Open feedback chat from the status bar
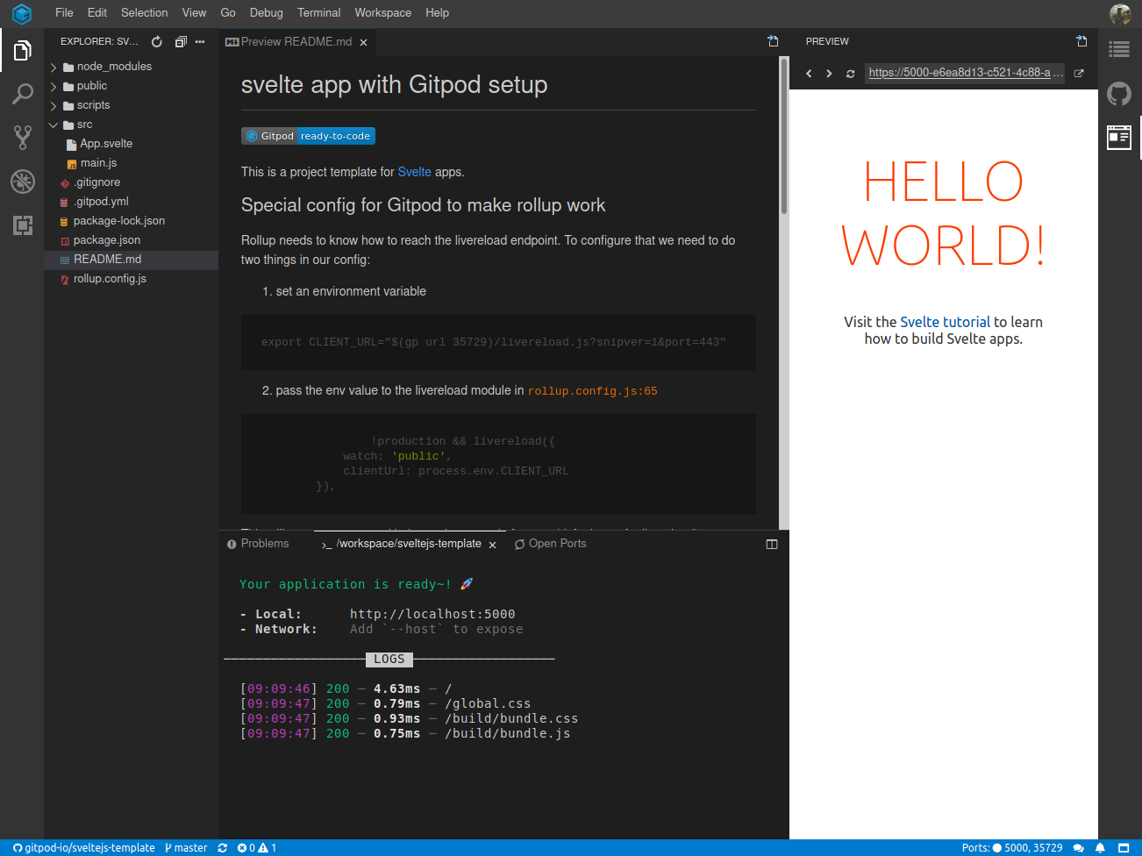The height and width of the screenshot is (856, 1142). click(x=1078, y=847)
